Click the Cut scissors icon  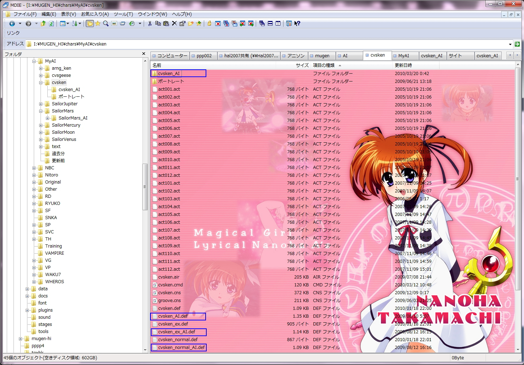click(150, 23)
